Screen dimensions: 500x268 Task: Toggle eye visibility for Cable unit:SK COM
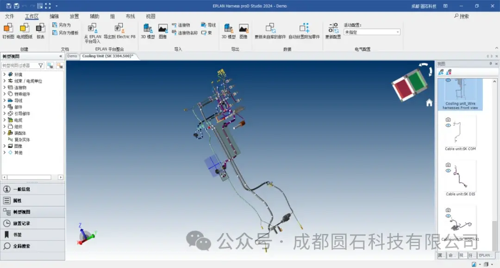448,125
